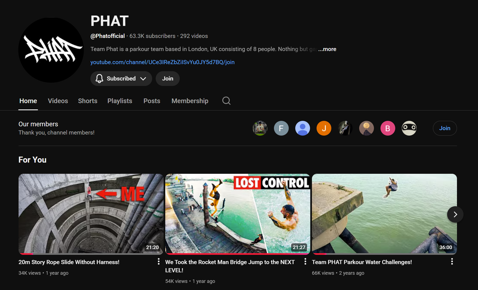This screenshot has height=290, width=478.
Task: Click the orange J member avatar
Action: click(x=324, y=128)
